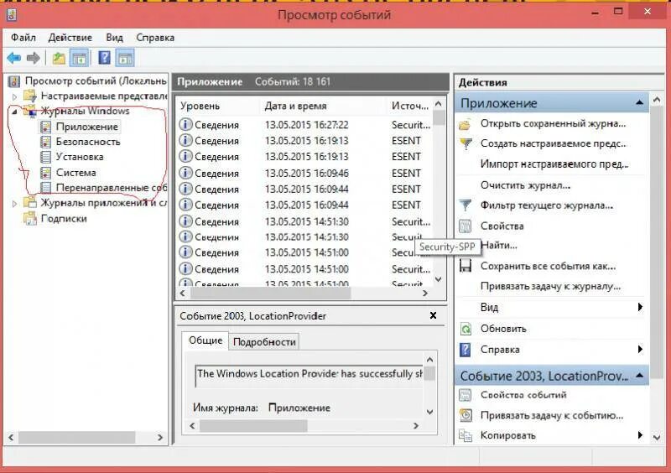This screenshot has width=671, height=473.
Task: Toggle the show/hide action pane toolbar icon
Action: coord(125,58)
